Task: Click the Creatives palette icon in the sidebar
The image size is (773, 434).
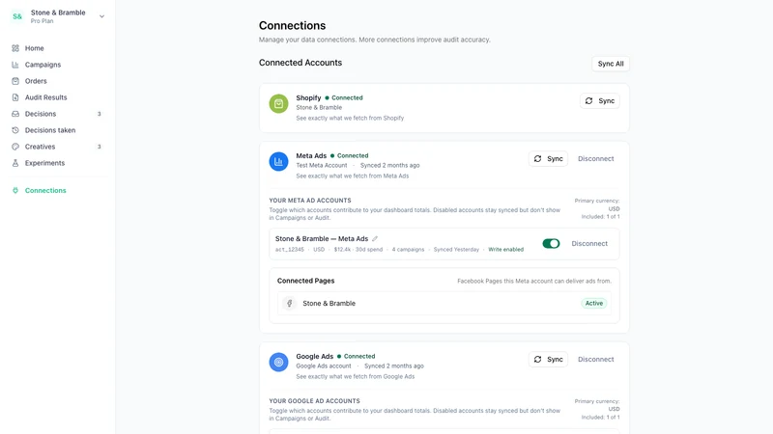Action: (15, 147)
